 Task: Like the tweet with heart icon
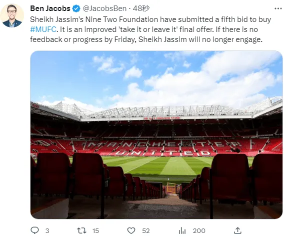pyautogui.click(x=131, y=230)
